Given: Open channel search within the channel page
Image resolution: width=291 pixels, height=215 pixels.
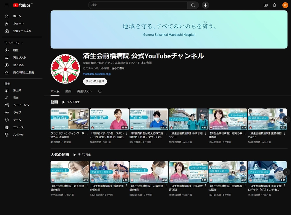Looking at the screenshot, I should click(100, 91).
